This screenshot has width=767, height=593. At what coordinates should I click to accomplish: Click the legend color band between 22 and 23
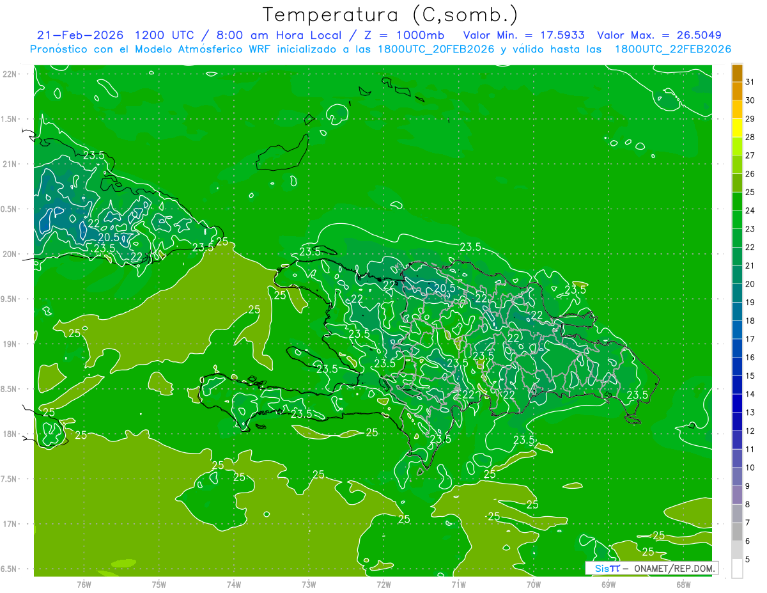(737, 238)
